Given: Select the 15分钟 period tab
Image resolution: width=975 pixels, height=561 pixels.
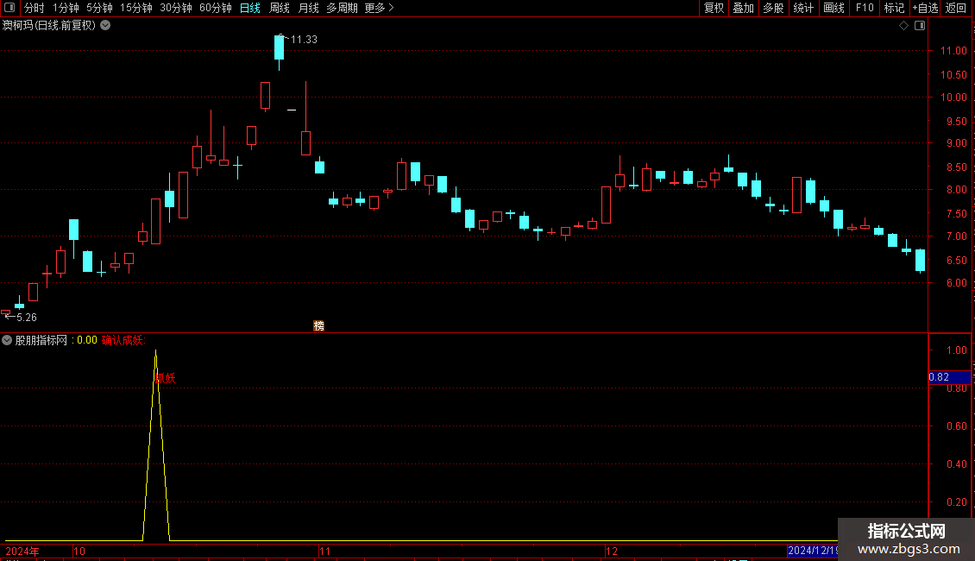Looking at the screenshot, I should [136, 8].
